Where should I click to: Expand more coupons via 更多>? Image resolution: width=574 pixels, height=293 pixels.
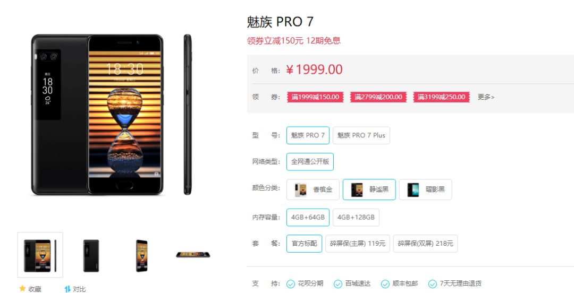(x=486, y=97)
